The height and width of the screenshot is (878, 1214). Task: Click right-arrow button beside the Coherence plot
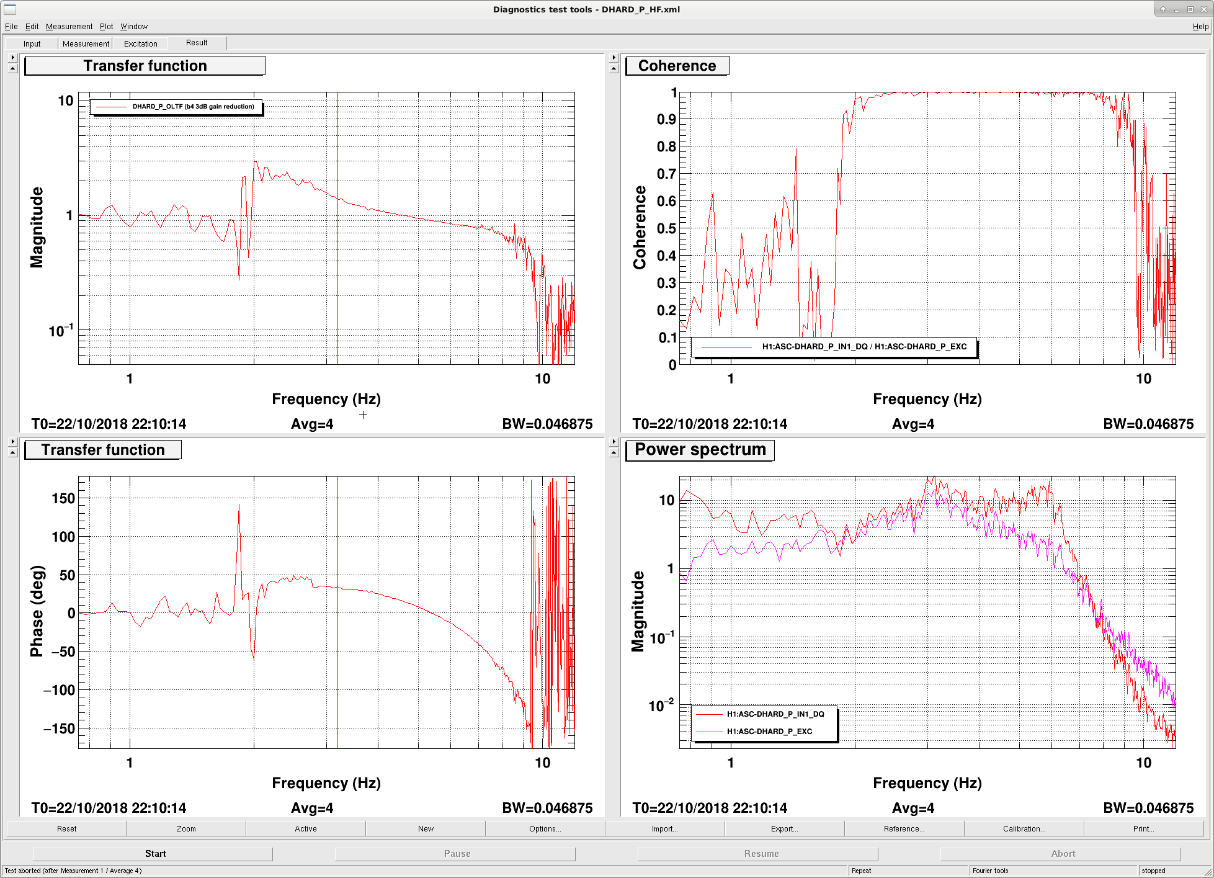(614, 58)
